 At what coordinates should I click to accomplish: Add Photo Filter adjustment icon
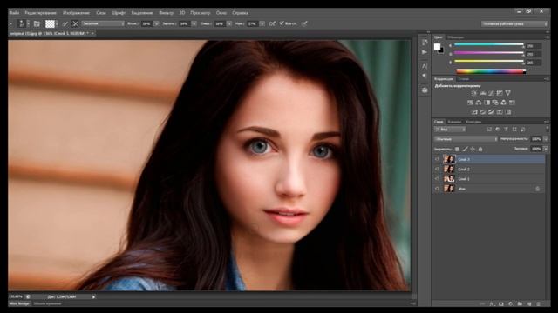tap(495, 103)
